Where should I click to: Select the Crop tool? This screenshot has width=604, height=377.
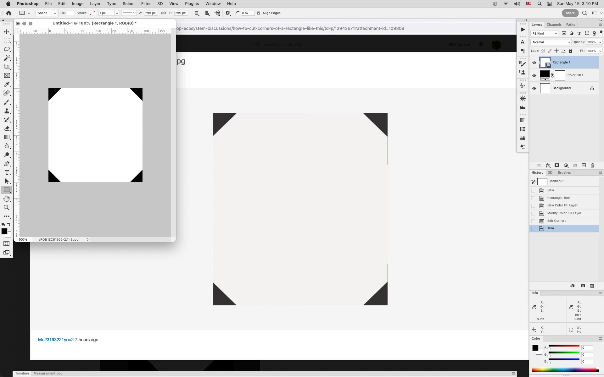pyautogui.click(x=7, y=67)
